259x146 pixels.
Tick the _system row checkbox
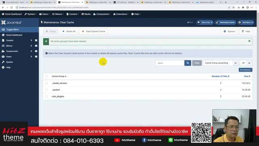coord(47,90)
